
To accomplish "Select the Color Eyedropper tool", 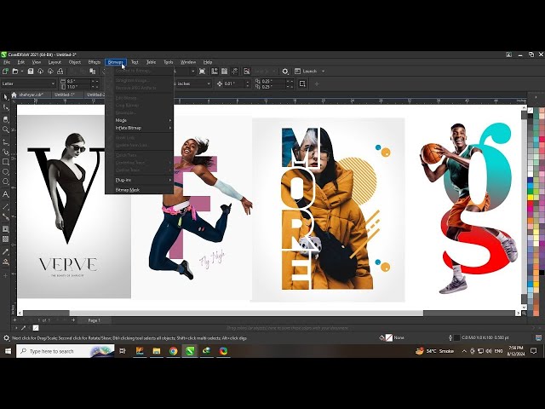I will tap(6, 252).
